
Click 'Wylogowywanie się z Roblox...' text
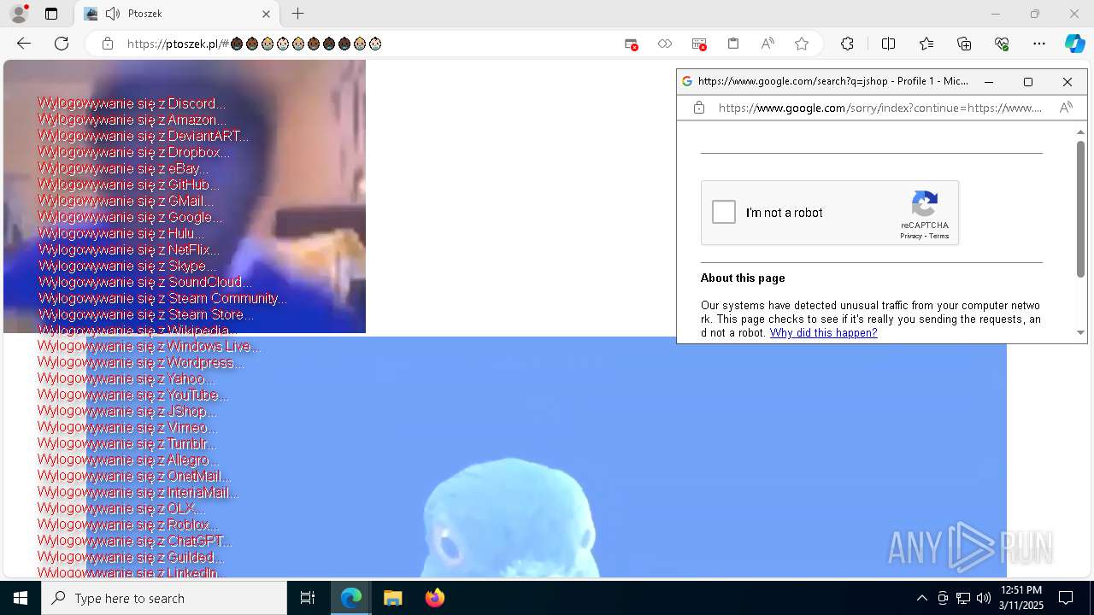pyautogui.click(x=128, y=524)
